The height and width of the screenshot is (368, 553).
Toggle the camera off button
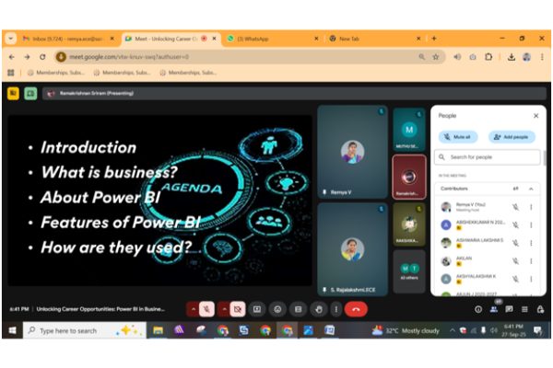(x=237, y=309)
